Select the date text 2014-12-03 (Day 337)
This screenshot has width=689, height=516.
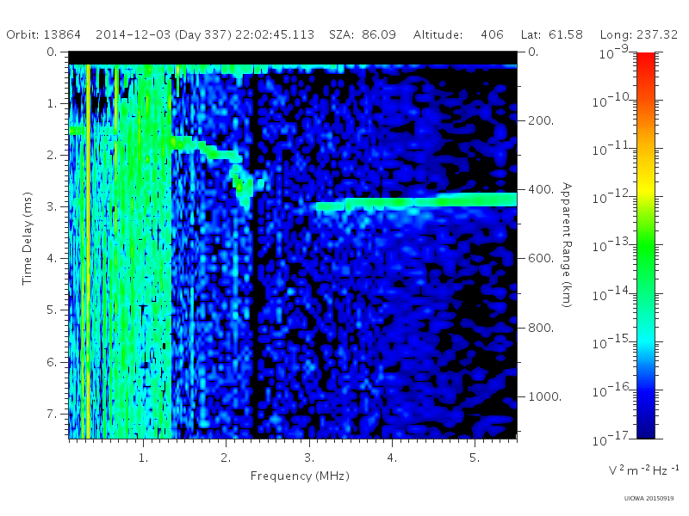click(x=164, y=34)
